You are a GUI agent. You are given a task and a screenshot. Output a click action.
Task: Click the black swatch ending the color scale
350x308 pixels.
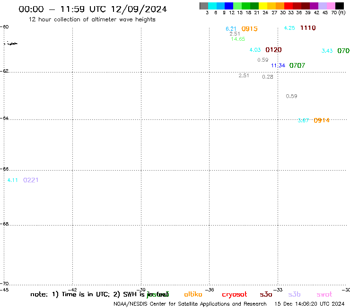(340, 6)
